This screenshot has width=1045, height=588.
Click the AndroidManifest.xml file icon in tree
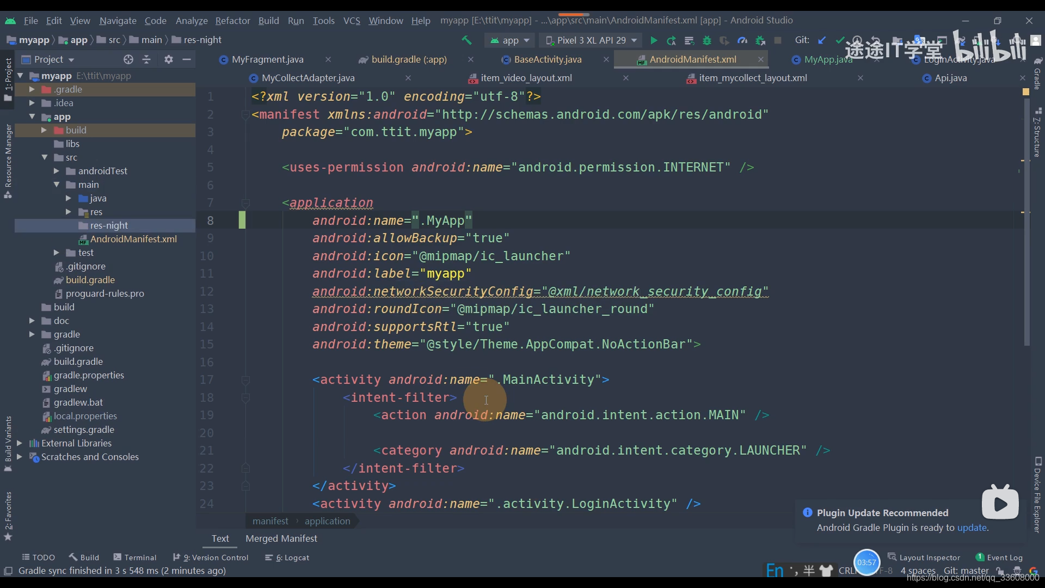(x=83, y=240)
